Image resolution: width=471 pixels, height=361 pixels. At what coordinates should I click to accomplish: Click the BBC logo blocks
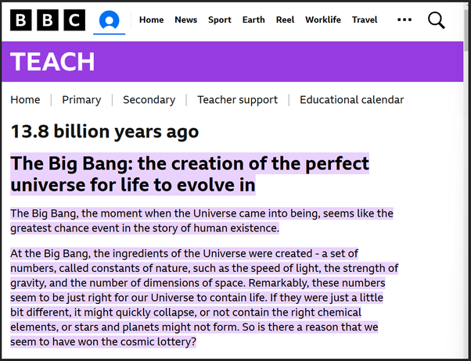point(47,20)
